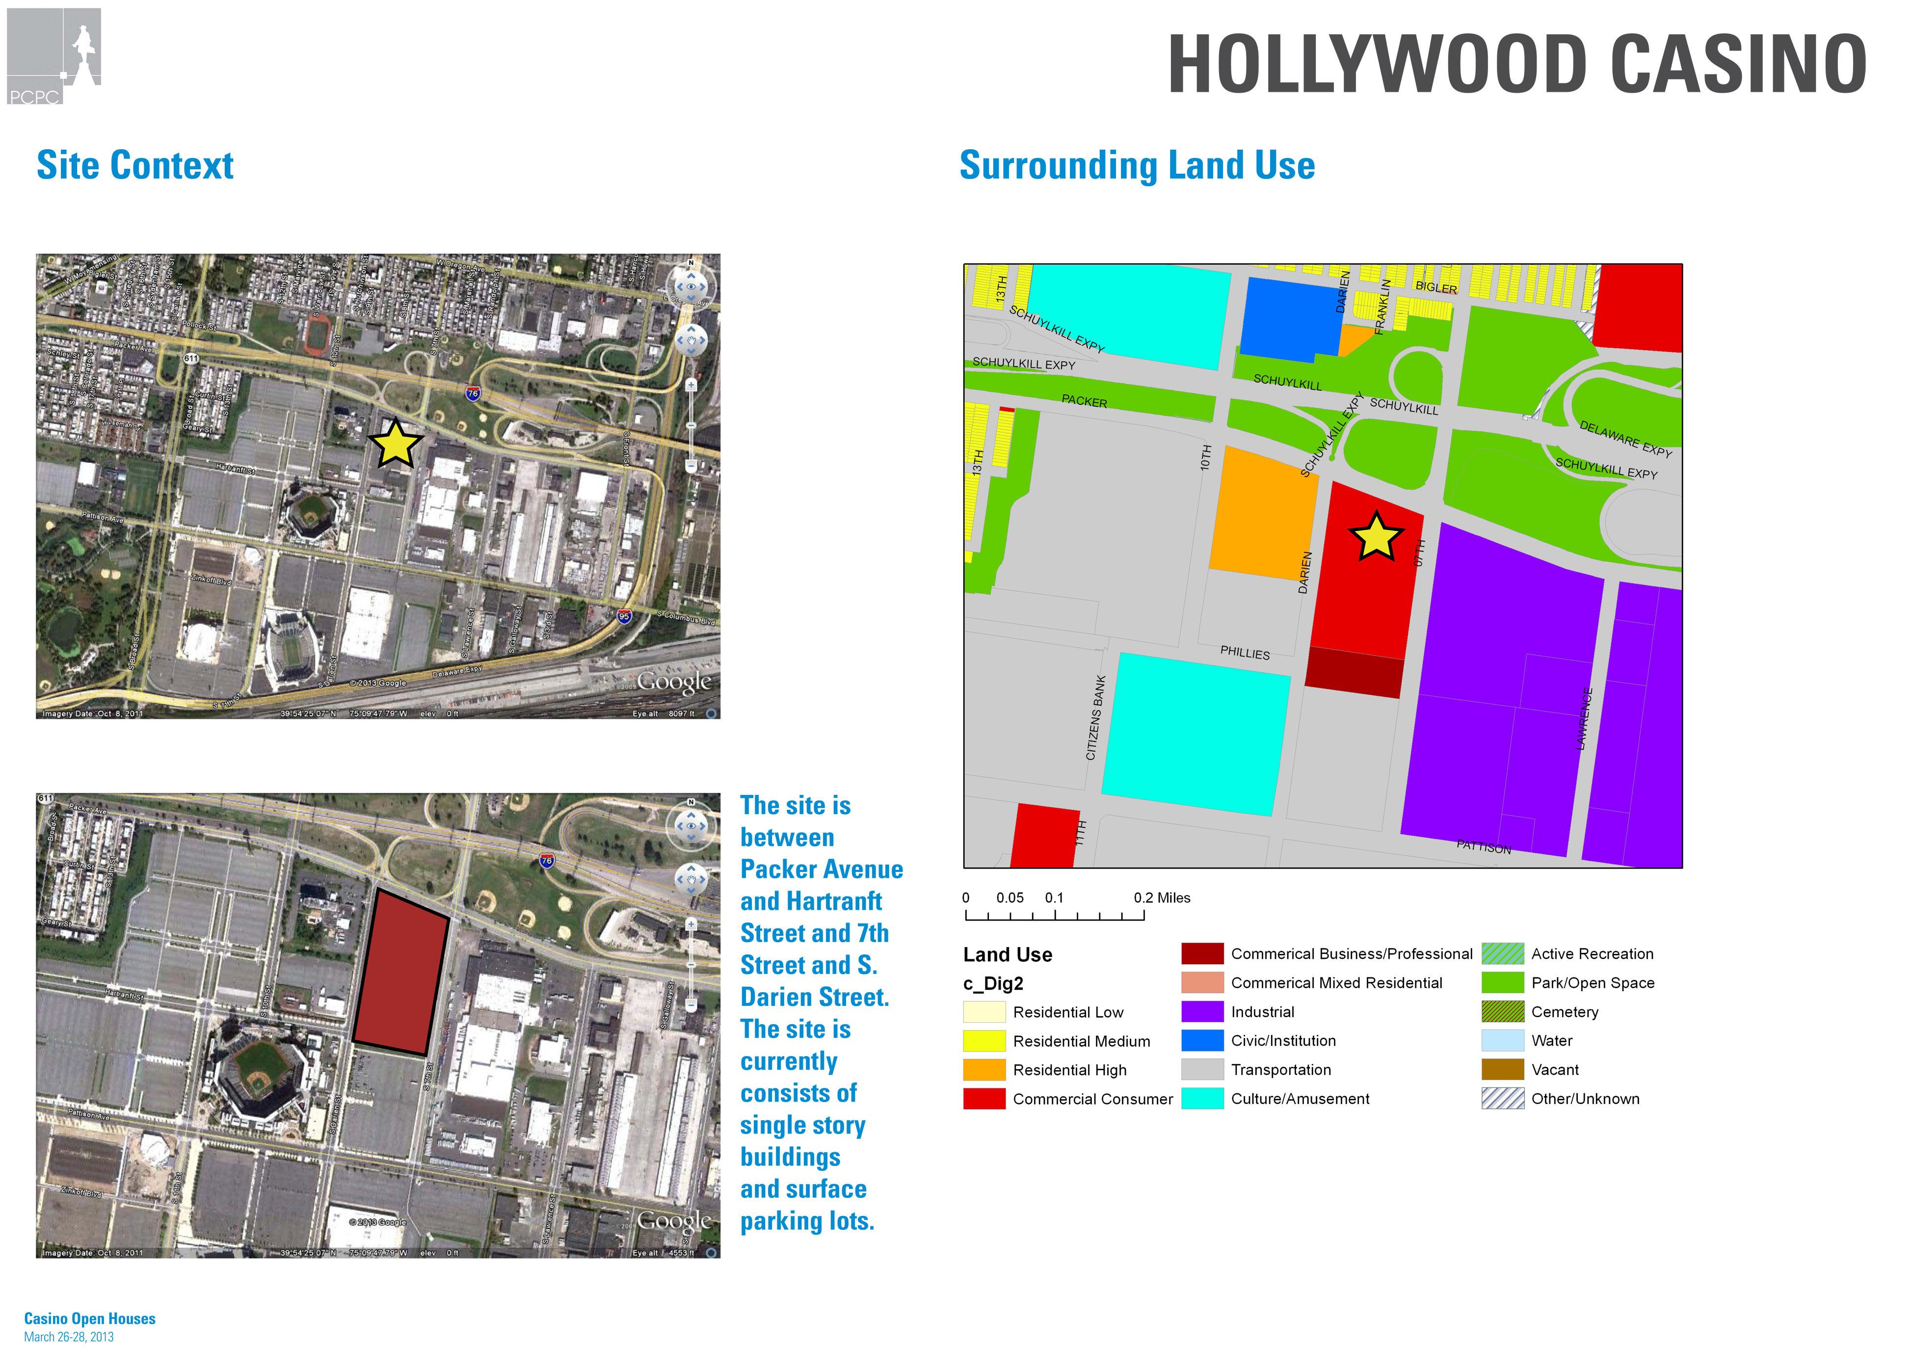Select the Culture/Amusement cyan swatch
Viewport: 1914px width, 1347px height.
[1202, 1099]
